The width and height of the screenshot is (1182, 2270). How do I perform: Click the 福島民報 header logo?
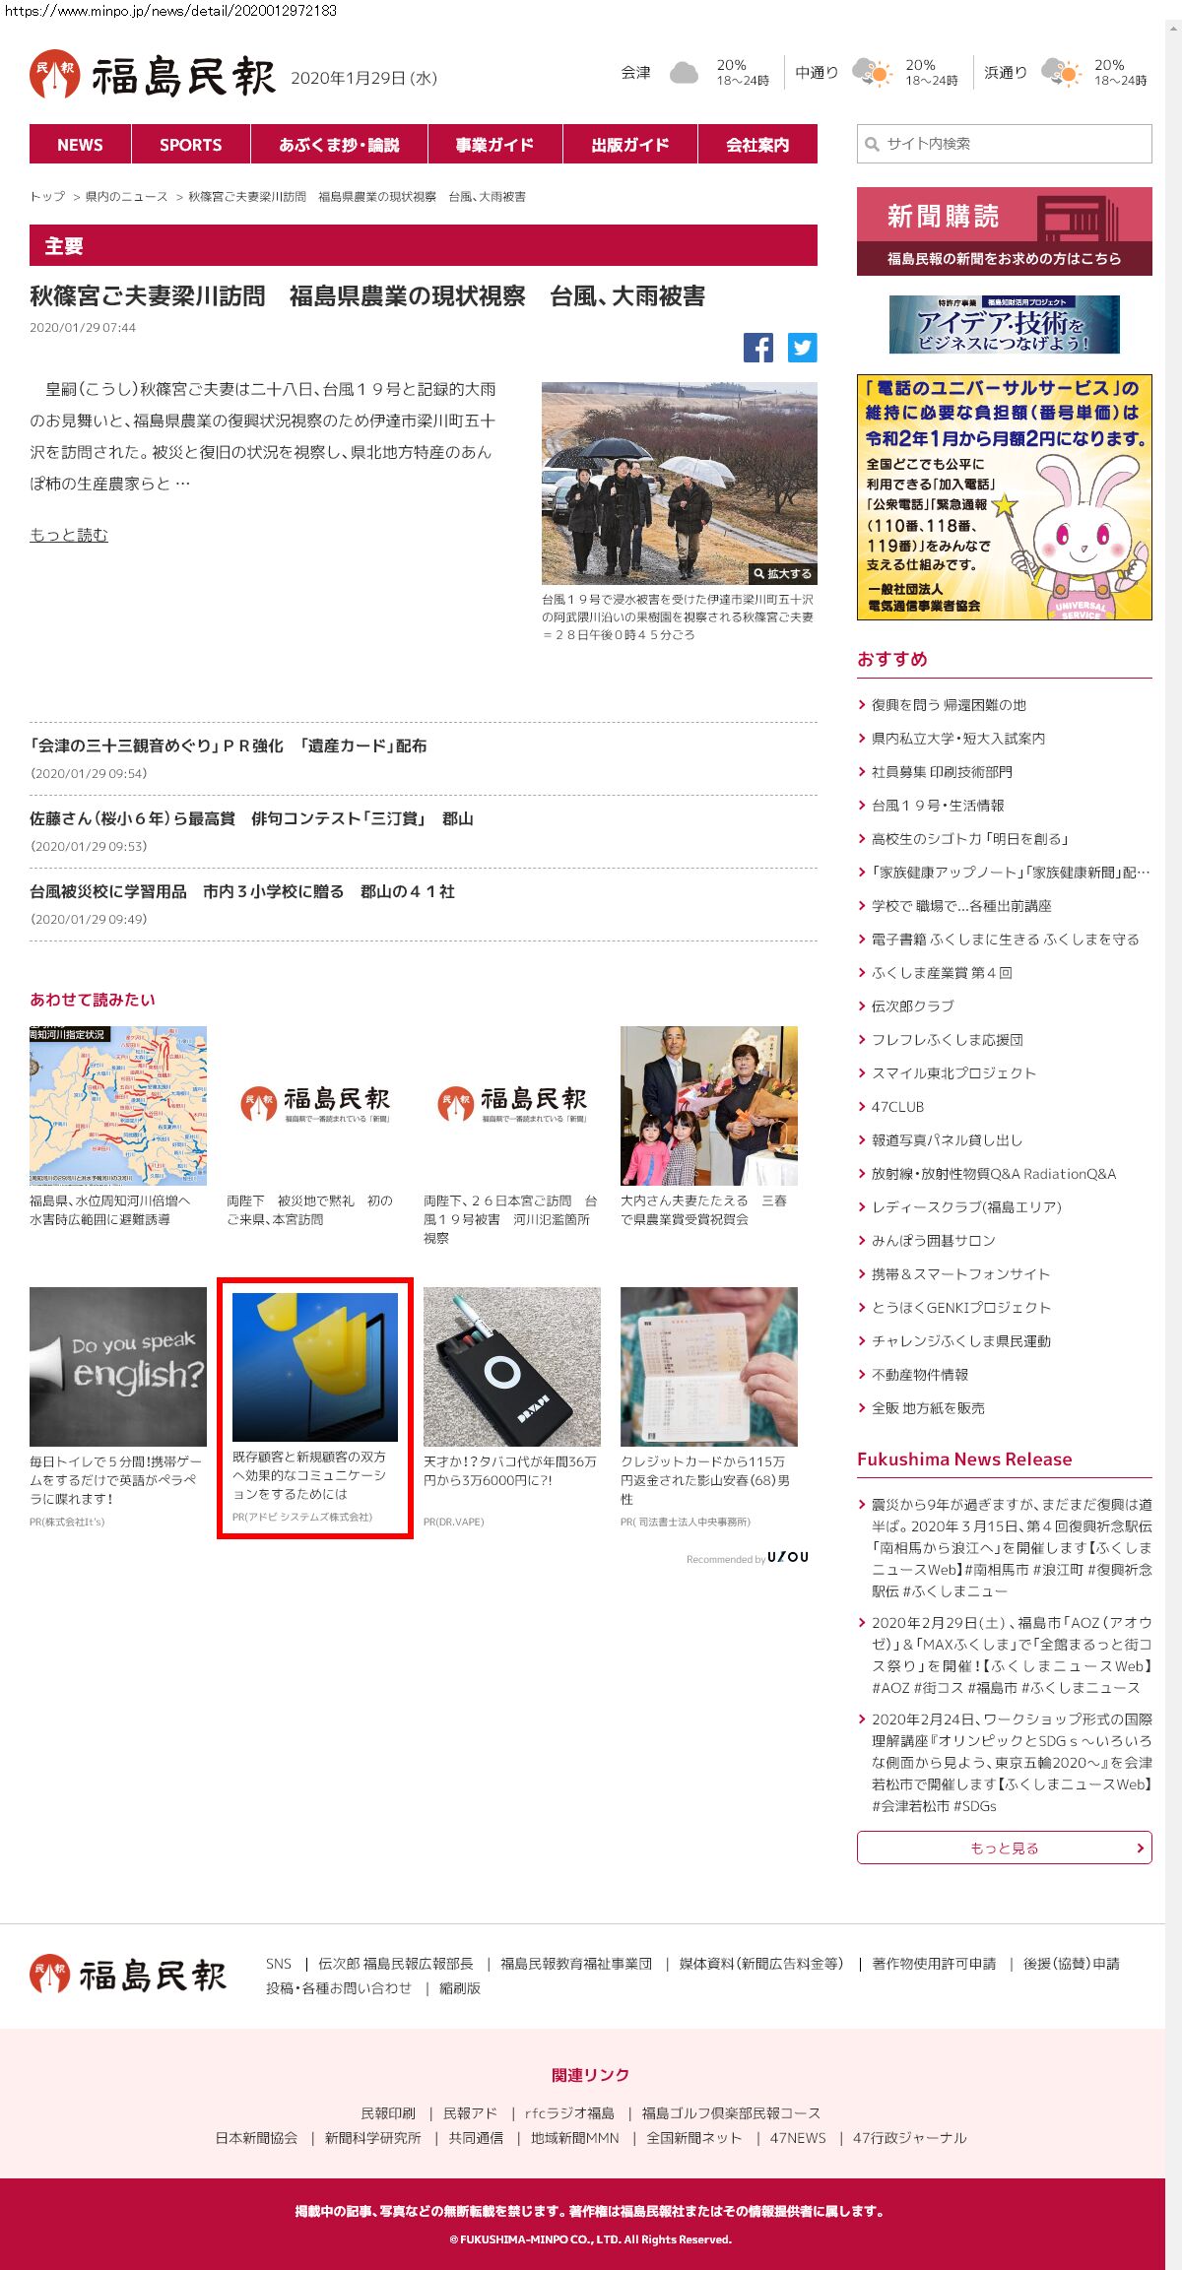tap(153, 75)
